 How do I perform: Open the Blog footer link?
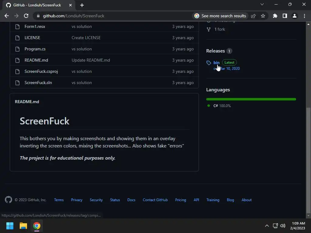(231, 200)
